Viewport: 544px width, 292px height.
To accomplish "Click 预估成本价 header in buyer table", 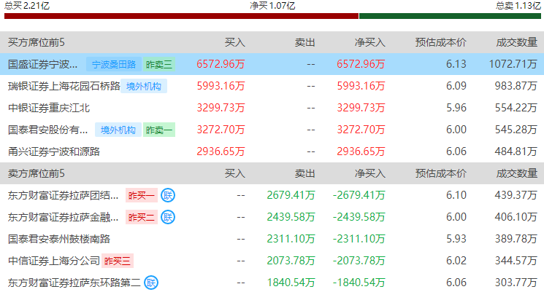I will 440,42.
